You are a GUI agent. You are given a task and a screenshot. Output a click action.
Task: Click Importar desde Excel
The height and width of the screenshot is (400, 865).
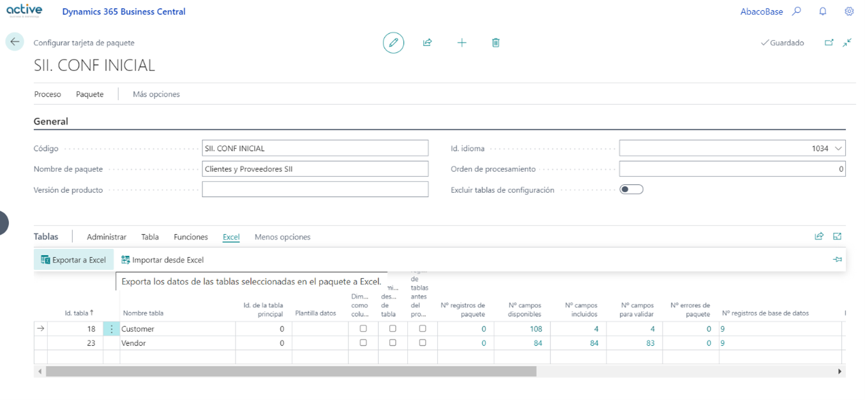[163, 260]
